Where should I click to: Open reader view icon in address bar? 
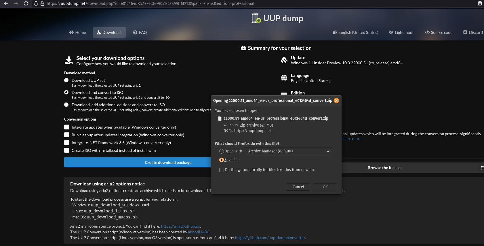click(480, 3)
